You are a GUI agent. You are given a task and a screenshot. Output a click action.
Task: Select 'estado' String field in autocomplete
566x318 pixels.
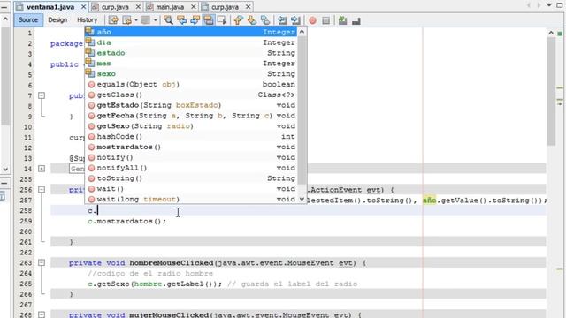tap(191, 53)
